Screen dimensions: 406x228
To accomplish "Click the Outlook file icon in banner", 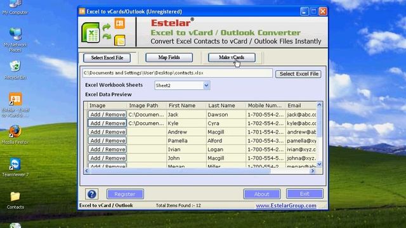I will pos(120,41).
